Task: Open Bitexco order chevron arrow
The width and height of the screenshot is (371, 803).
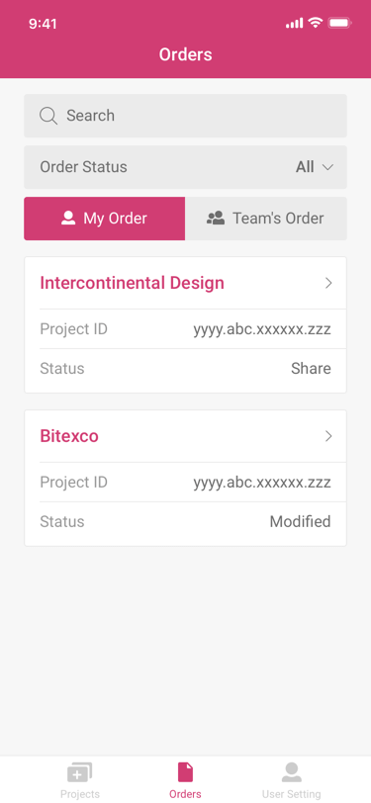Action: 329,436
